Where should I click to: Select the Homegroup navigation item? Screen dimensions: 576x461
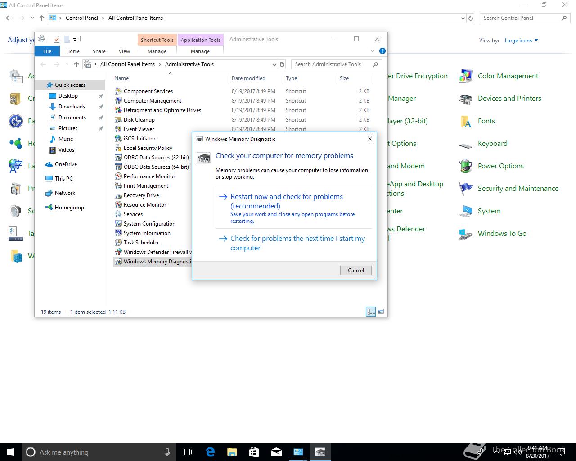tap(69, 208)
